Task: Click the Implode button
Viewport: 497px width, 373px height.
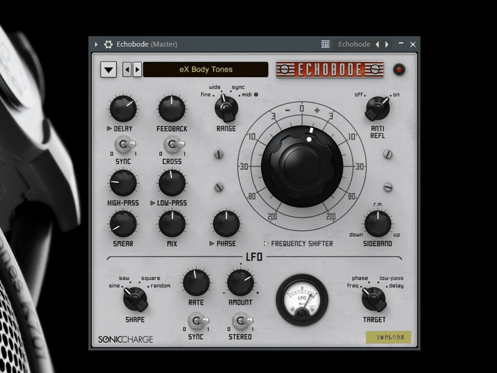Action: click(x=389, y=337)
